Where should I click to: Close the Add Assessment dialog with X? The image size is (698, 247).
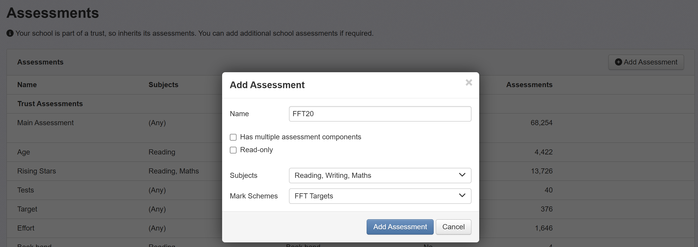[469, 82]
